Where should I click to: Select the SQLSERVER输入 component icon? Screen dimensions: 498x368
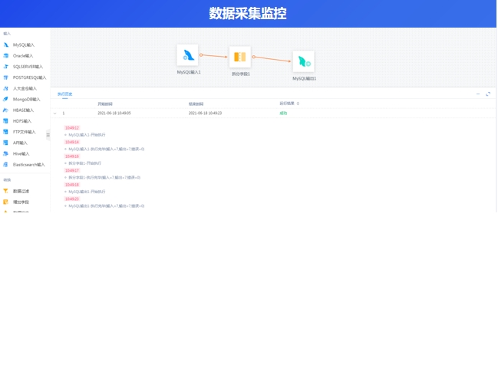[5, 66]
